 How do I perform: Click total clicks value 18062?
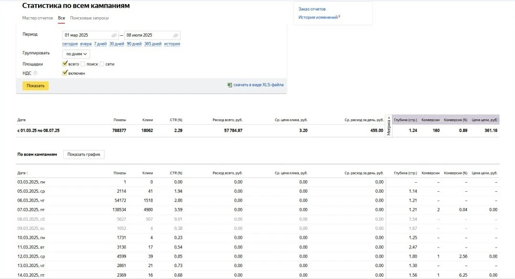pyautogui.click(x=147, y=130)
